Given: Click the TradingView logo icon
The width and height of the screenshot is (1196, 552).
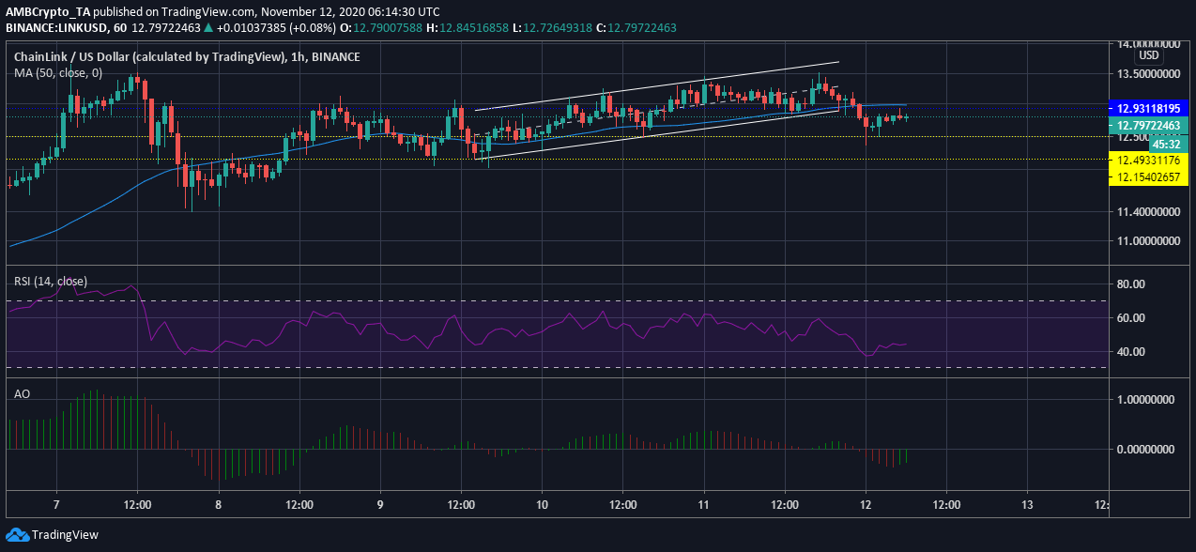Looking at the screenshot, I should pyautogui.click(x=17, y=534).
